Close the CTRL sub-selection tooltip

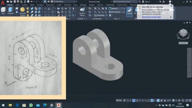(x=171, y=6)
